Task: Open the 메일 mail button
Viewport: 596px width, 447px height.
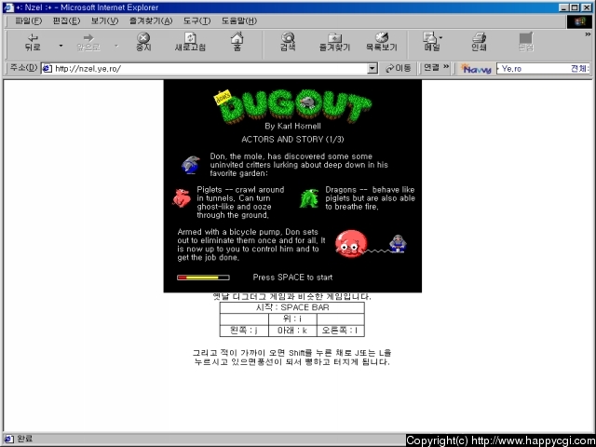Action: pyautogui.click(x=432, y=42)
